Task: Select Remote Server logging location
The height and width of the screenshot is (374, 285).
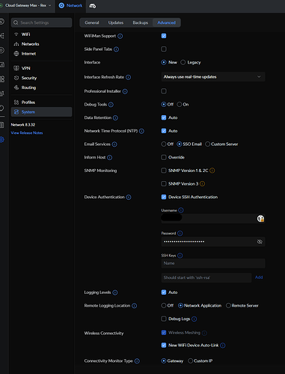Action: (x=228, y=306)
